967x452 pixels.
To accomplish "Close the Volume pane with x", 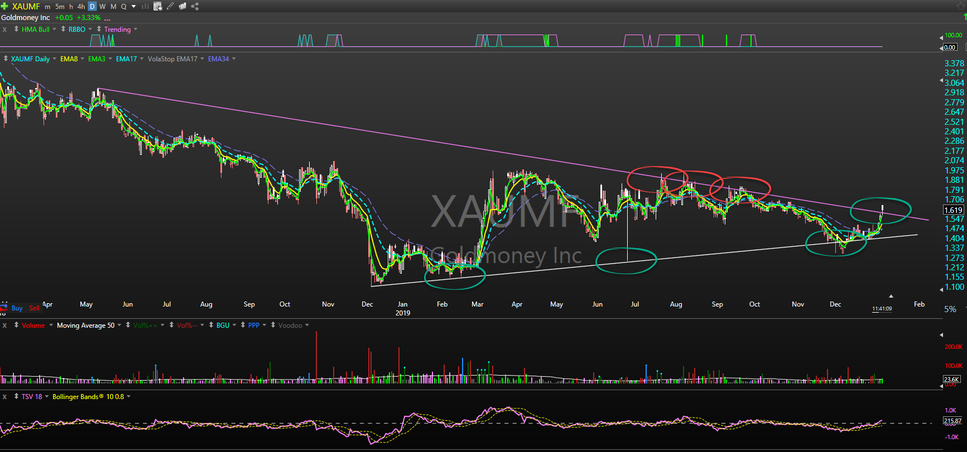I will (4, 325).
